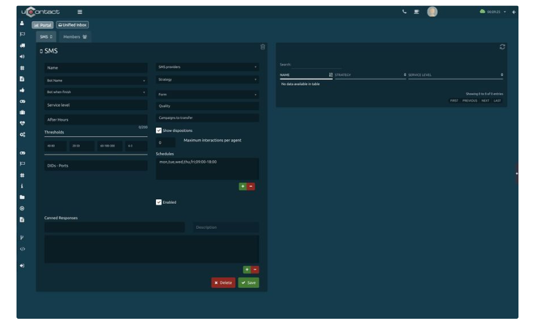
Task: Refresh the campaigns table using the refresh icon
Action: point(503,47)
